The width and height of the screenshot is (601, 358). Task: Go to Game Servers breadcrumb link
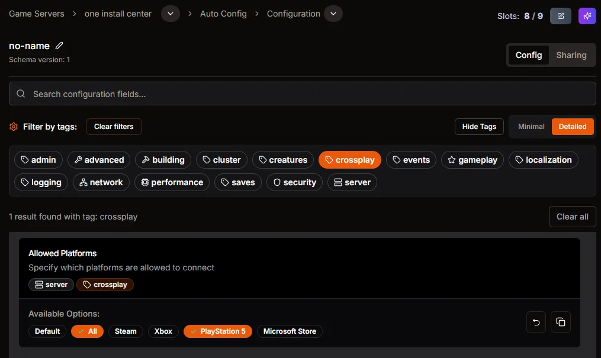pyautogui.click(x=37, y=14)
